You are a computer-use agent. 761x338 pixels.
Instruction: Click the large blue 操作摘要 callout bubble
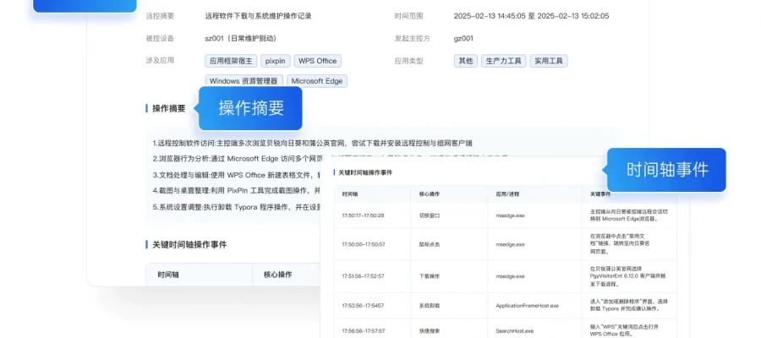click(x=250, y=108)
